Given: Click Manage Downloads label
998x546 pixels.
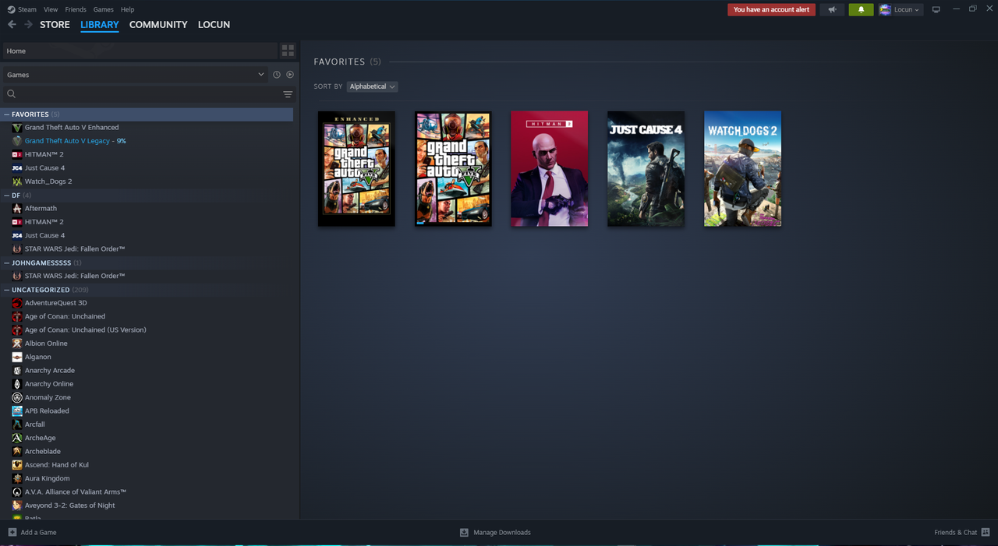Looking at the screenshot, I should [502, 533].
